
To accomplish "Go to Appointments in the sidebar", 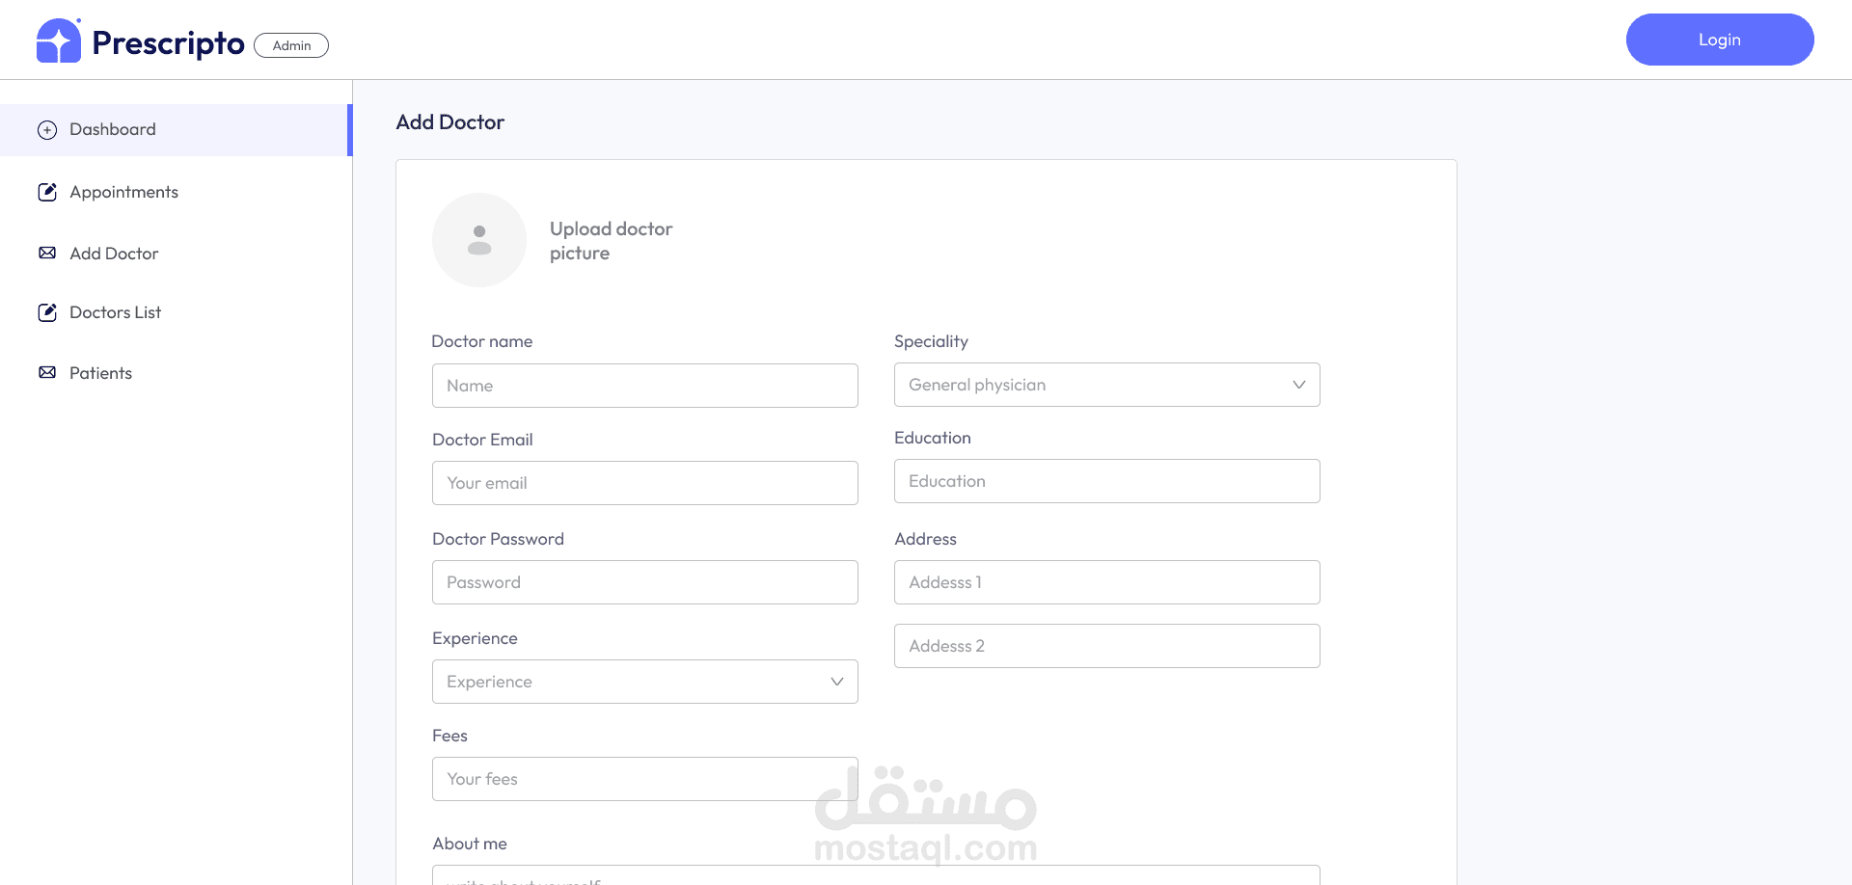I will (123, 192).
